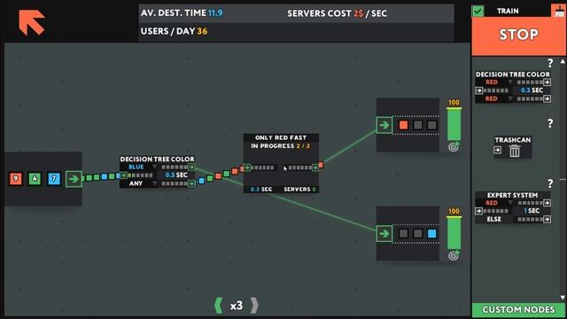
Task: Click the blue square in bottom destination
Action: (x=431, y=234)
